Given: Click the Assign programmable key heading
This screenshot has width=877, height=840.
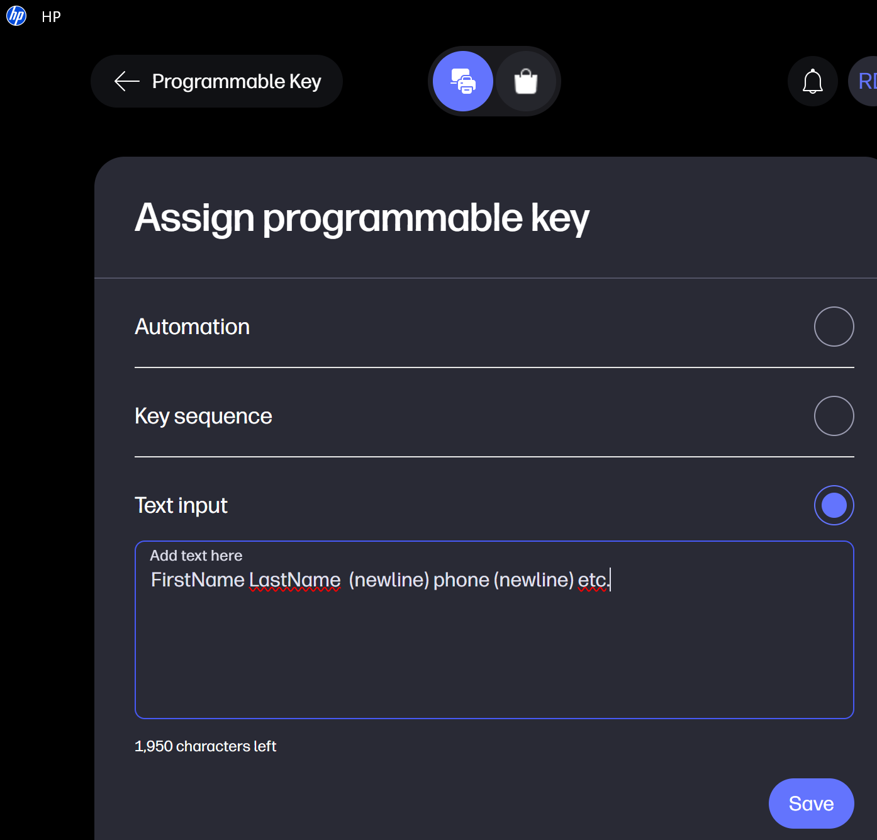Looking at the screenshot, I should click(x=362, y=218).
